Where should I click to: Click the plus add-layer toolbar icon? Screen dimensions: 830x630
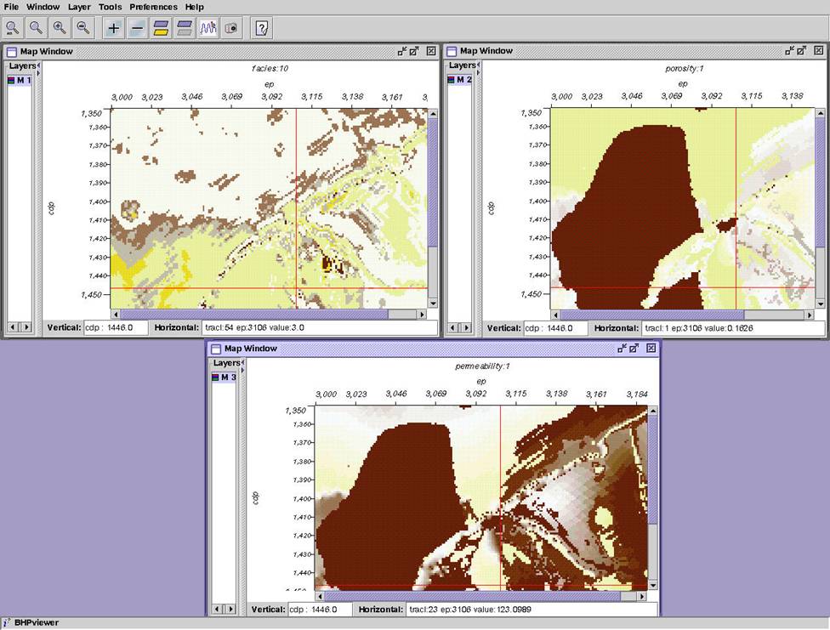[113, 27]
